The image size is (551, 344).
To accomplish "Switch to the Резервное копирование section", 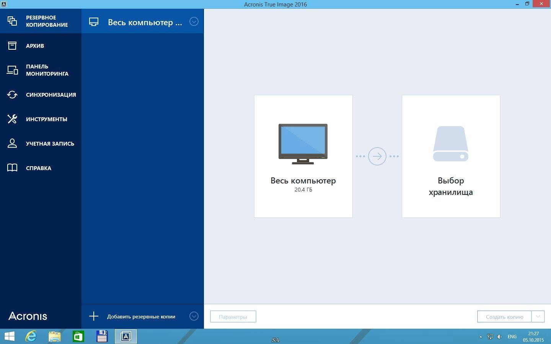I will click(x=41, y=21).
